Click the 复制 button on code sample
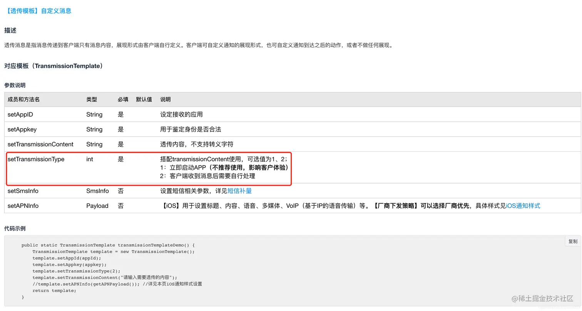582x311 pixels. coord(573,241)
